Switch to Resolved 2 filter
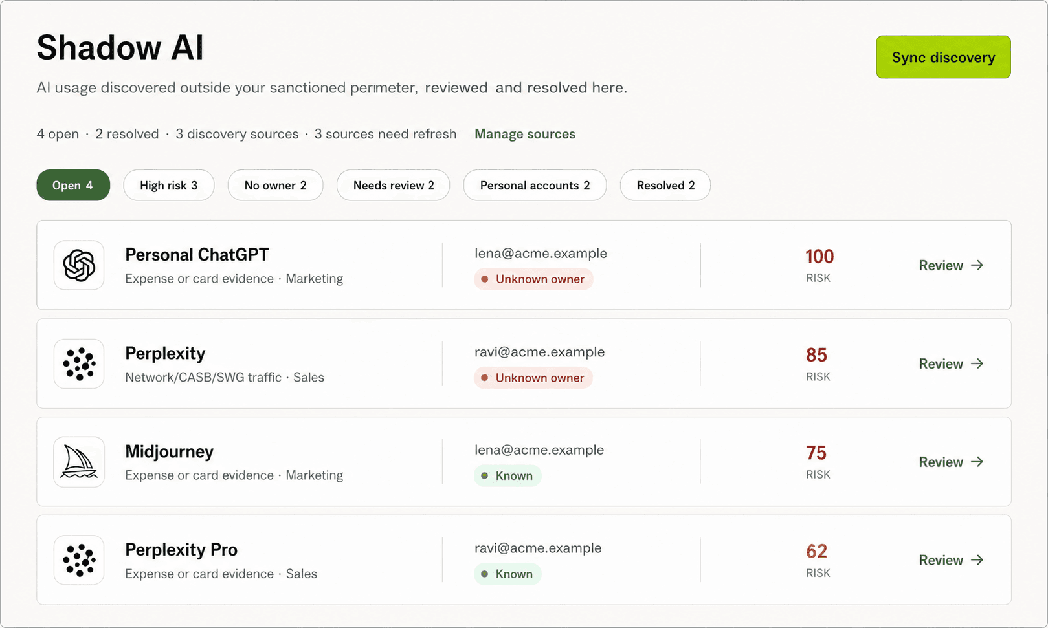 (665, 185)
